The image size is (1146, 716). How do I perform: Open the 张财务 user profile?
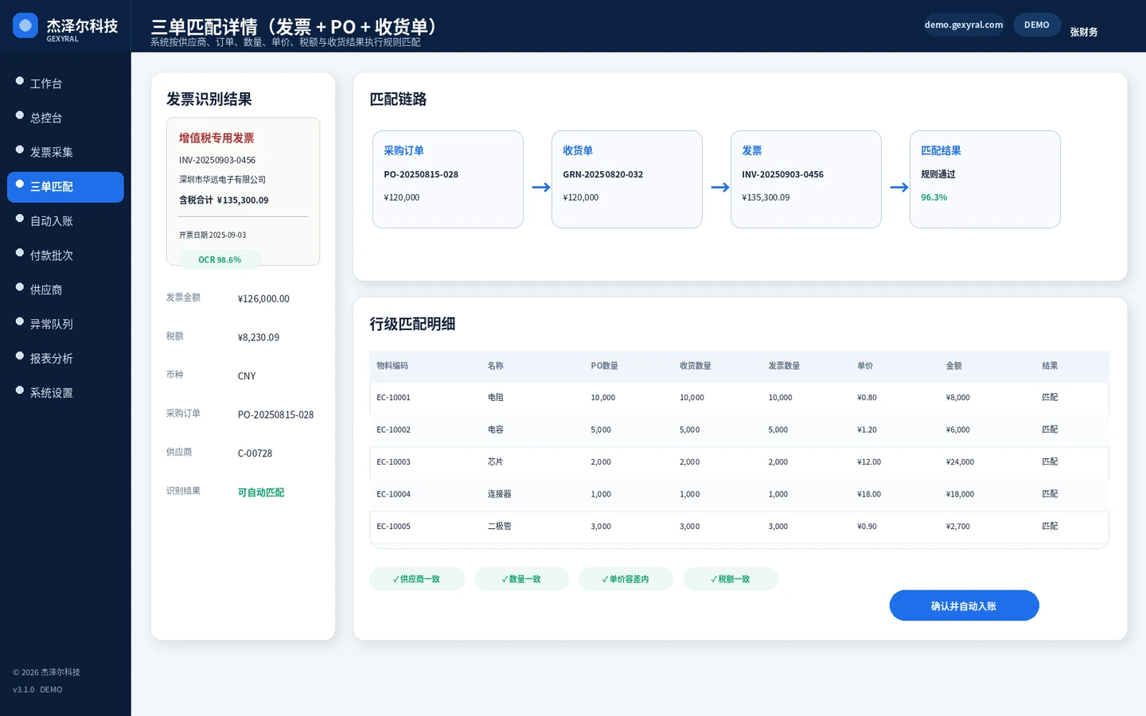click(x=1083, y=32)
